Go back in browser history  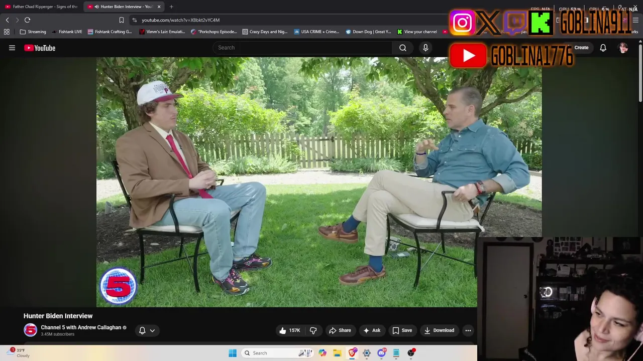tap(7, 20)
